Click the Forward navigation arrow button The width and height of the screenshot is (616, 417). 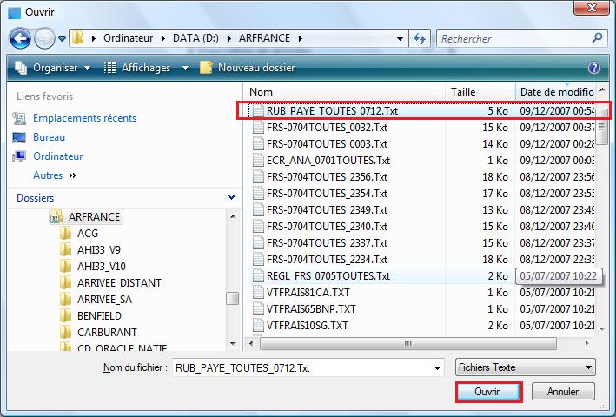(x=44, y=38)
